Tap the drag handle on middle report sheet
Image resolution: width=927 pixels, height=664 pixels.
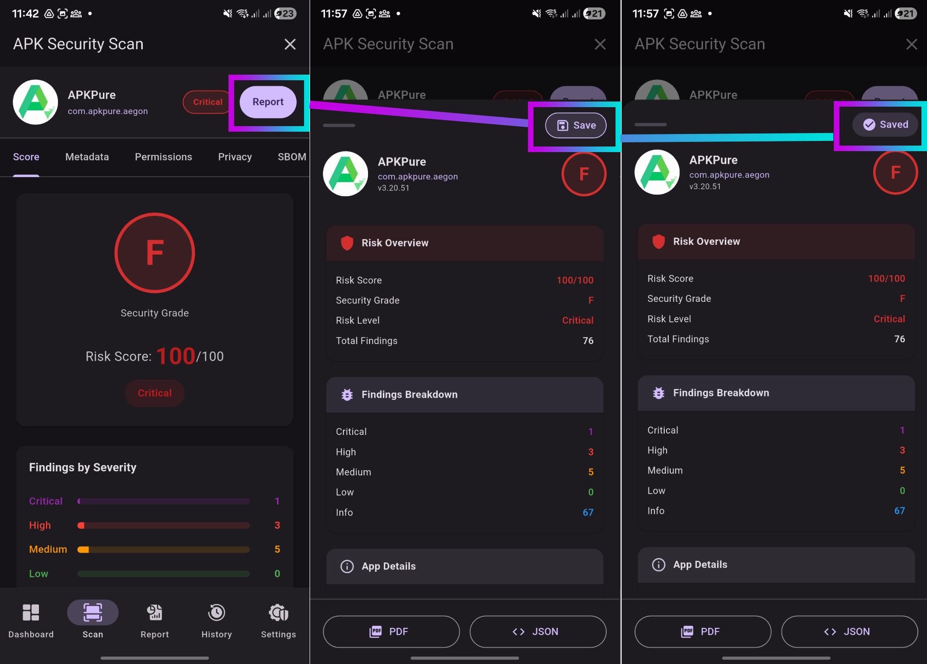point(339,125)
